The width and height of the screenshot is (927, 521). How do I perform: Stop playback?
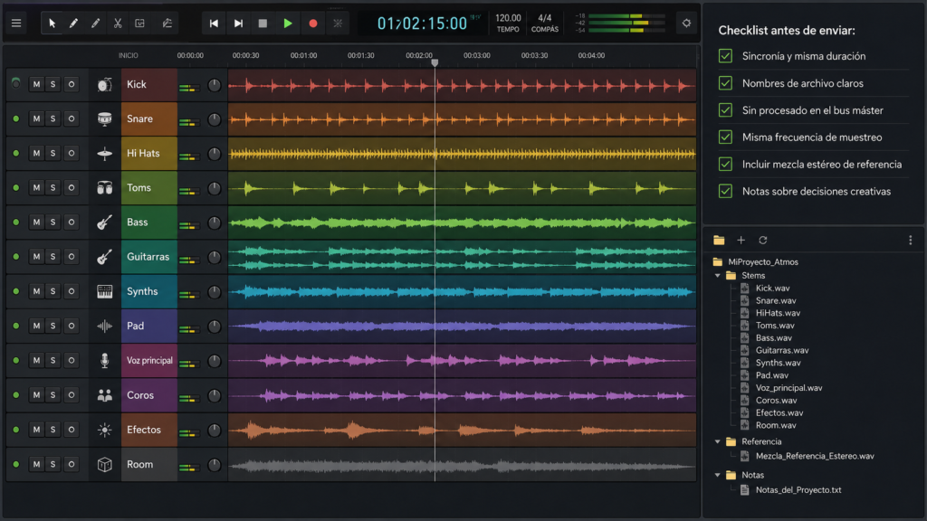(x=263, y=23)
